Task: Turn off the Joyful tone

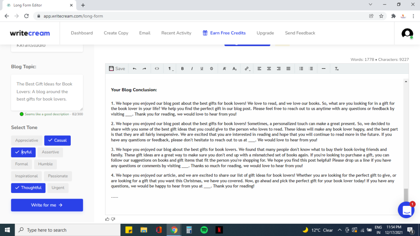Action: coord(23,152)
